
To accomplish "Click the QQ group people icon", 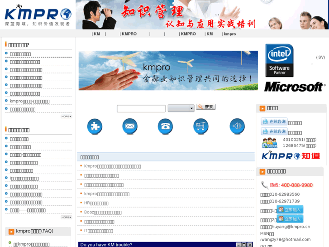I will coord(270,143).
